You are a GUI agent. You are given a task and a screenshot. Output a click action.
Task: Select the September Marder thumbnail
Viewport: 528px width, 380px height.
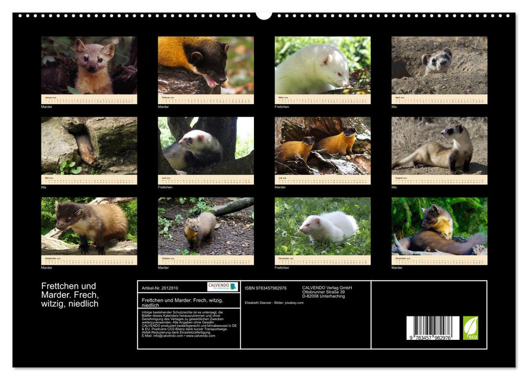[88, 228]
